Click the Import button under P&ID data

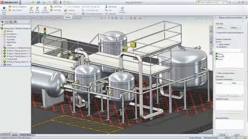click(x=220, y=27)
